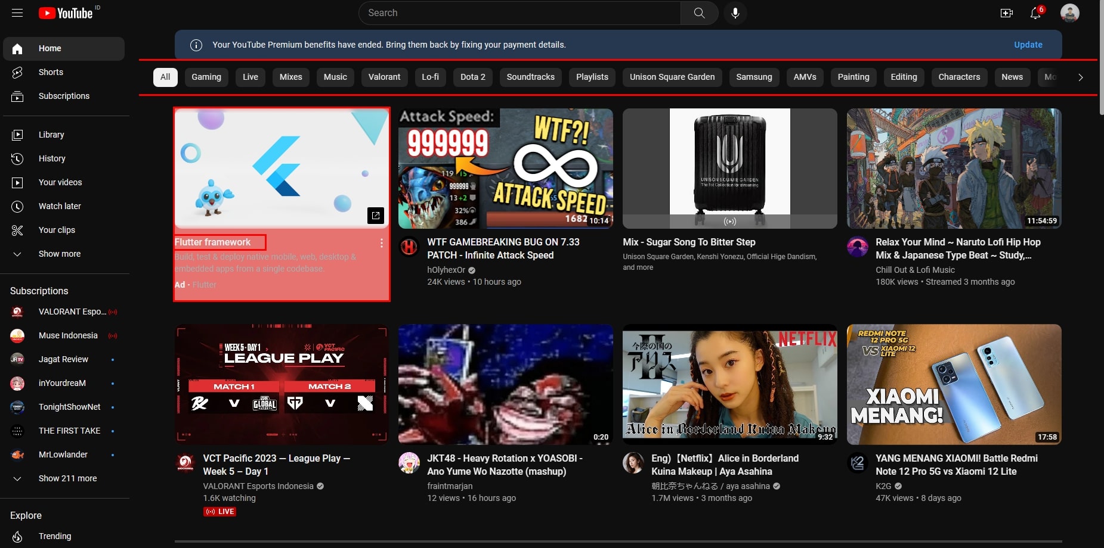Open your profile avatar menu
The width and height of the screenshot is (1104, 548).
[x=1071, y=13]
